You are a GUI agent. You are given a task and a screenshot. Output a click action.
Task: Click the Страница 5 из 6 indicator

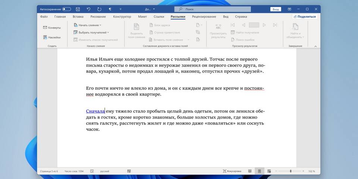tap(49, 171)
